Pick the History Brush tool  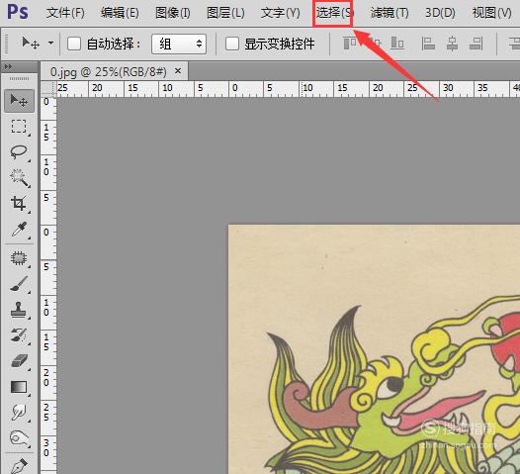coord(19,335)
